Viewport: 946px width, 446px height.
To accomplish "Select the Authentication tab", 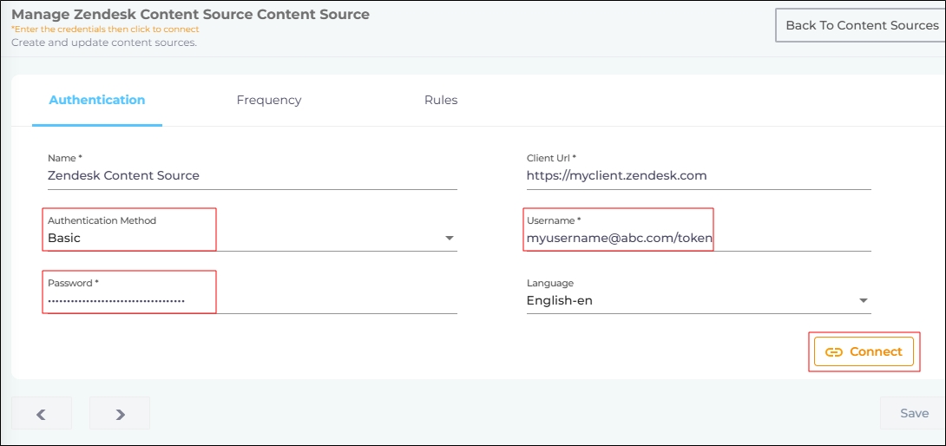I will click(x=97, y=100).
